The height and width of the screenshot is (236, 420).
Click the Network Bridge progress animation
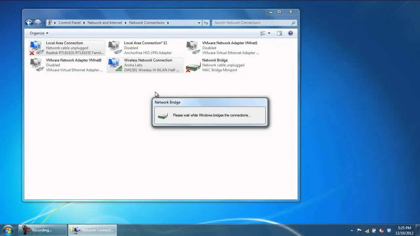(x=163, y=115)
